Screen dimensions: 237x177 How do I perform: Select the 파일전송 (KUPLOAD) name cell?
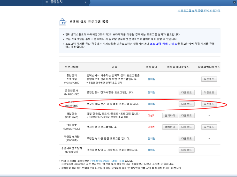[x=72, y=115]
